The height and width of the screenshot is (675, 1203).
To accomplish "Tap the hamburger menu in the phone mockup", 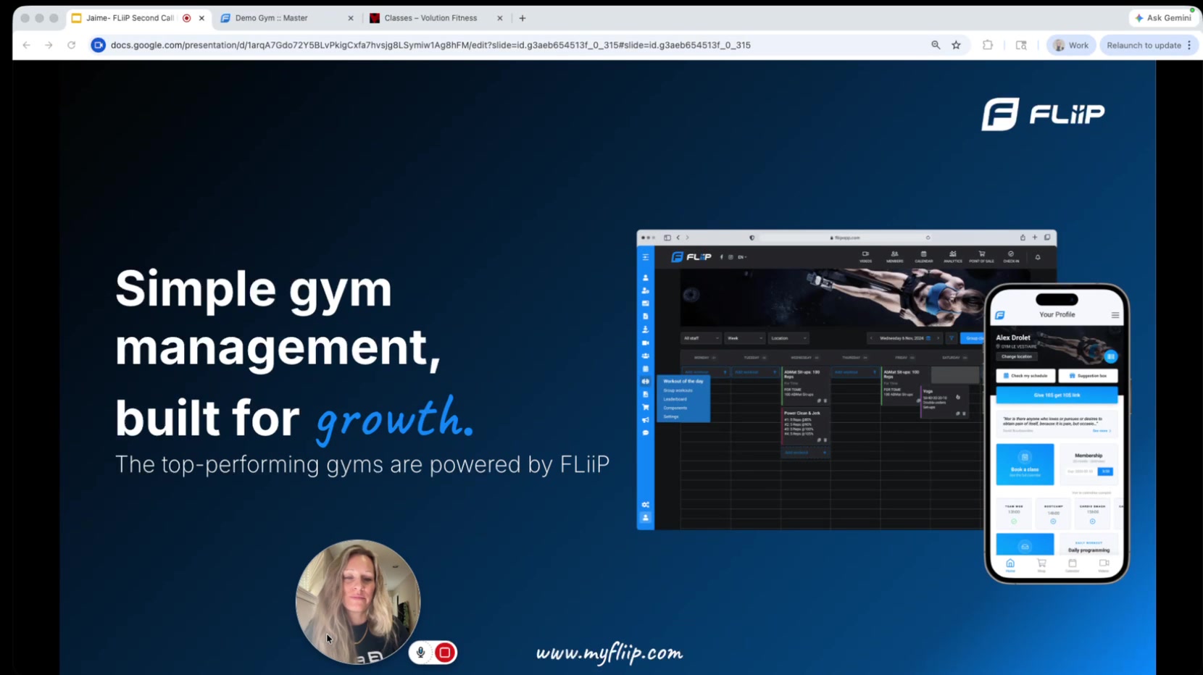I will point(1115,315).
